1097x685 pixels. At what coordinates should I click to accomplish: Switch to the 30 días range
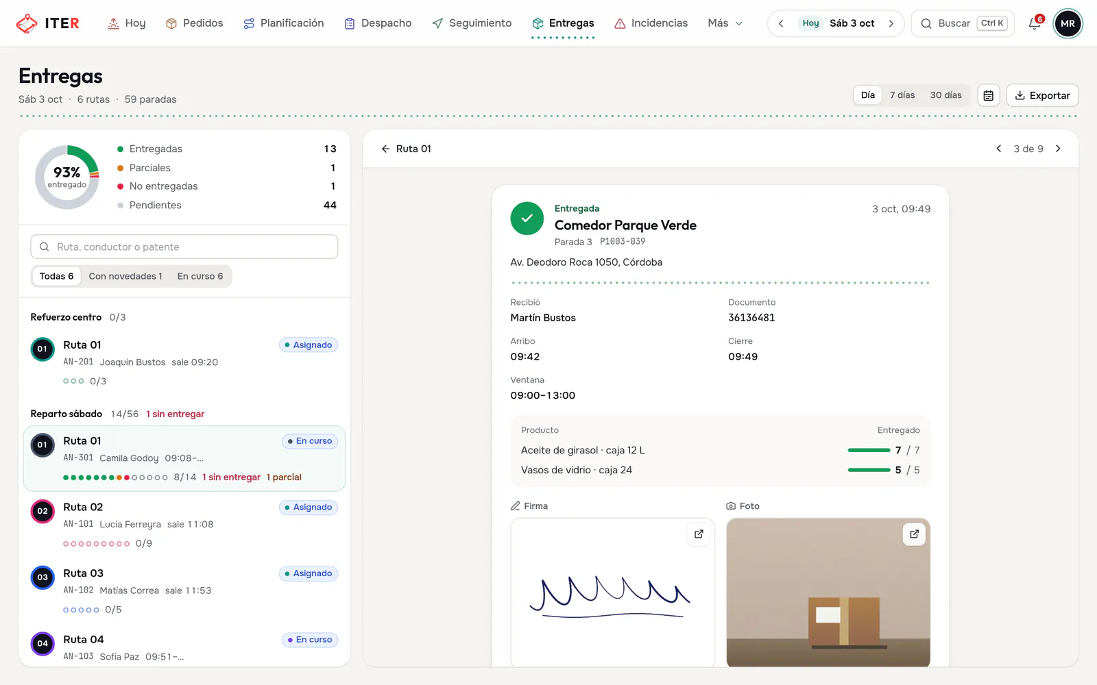(x=945, y=95)
